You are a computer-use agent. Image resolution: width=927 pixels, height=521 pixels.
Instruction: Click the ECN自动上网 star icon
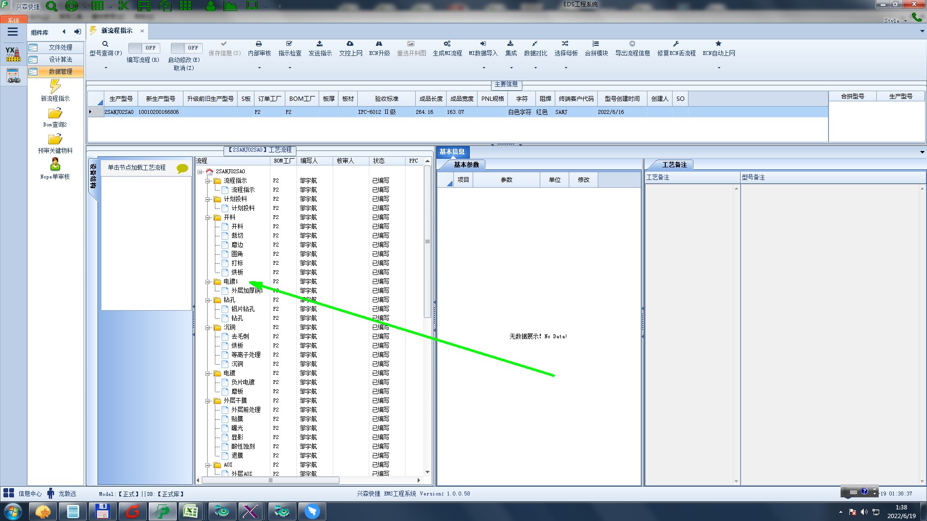click(718, 44)
